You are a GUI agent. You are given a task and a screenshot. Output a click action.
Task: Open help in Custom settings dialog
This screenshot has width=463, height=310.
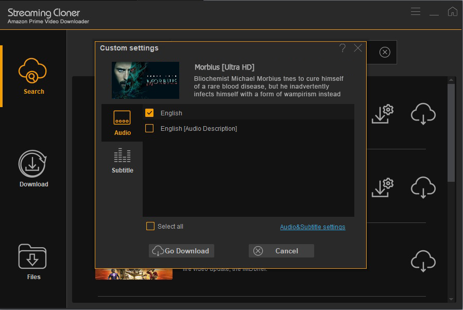[342, 48]
